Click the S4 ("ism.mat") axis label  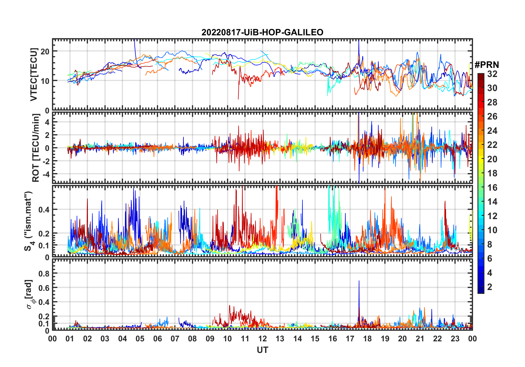(29, 221)
